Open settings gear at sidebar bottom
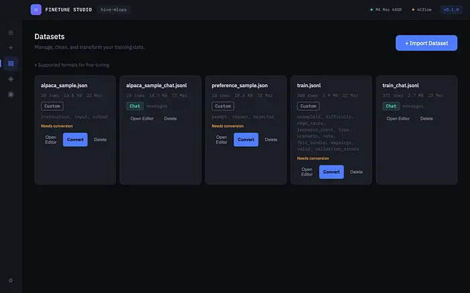 11,280
